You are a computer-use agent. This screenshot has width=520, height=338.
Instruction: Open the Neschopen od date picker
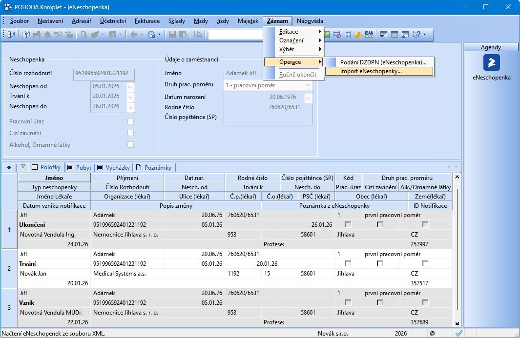click(130, 87)
